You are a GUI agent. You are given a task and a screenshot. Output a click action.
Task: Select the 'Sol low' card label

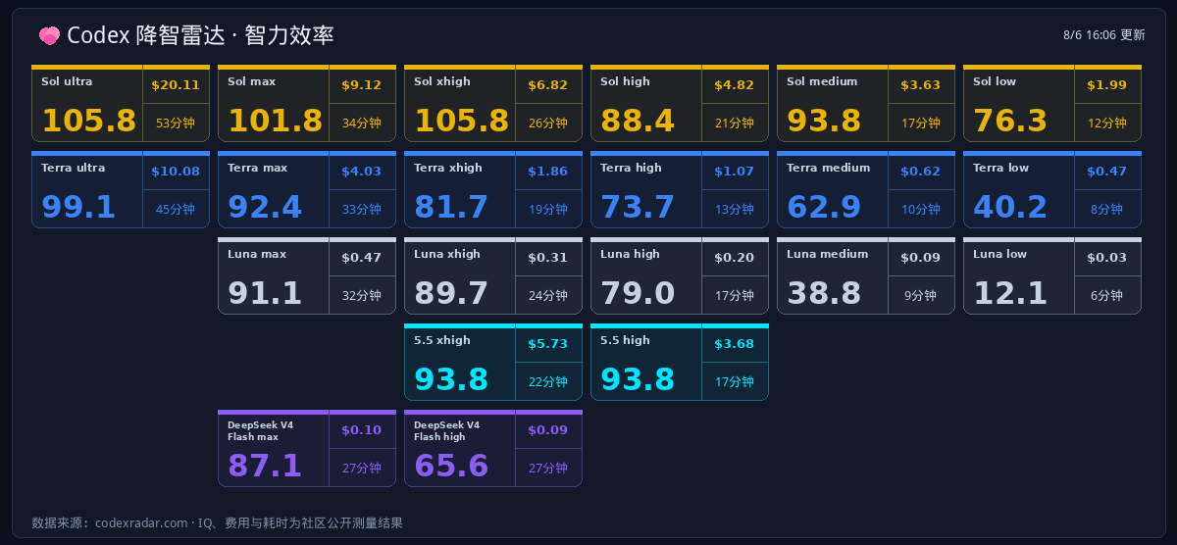pyautogui.click(x=995, y=81)
